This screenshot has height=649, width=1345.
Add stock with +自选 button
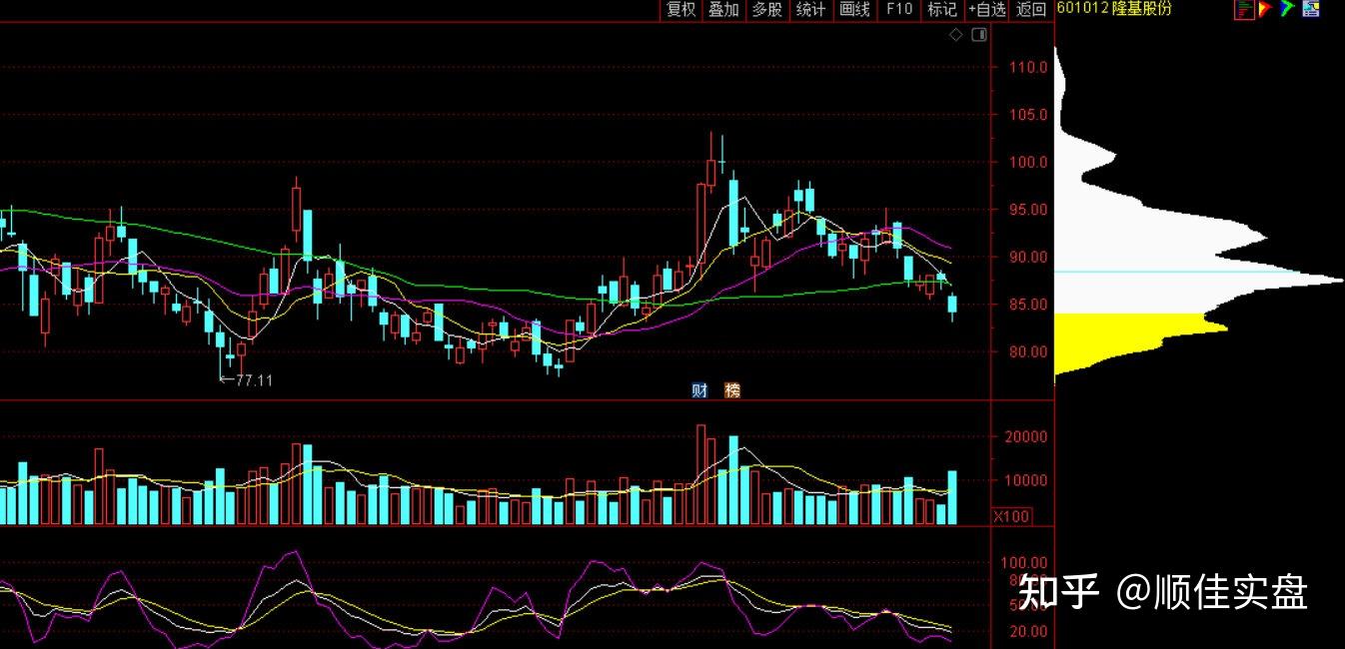click(986, 9)
